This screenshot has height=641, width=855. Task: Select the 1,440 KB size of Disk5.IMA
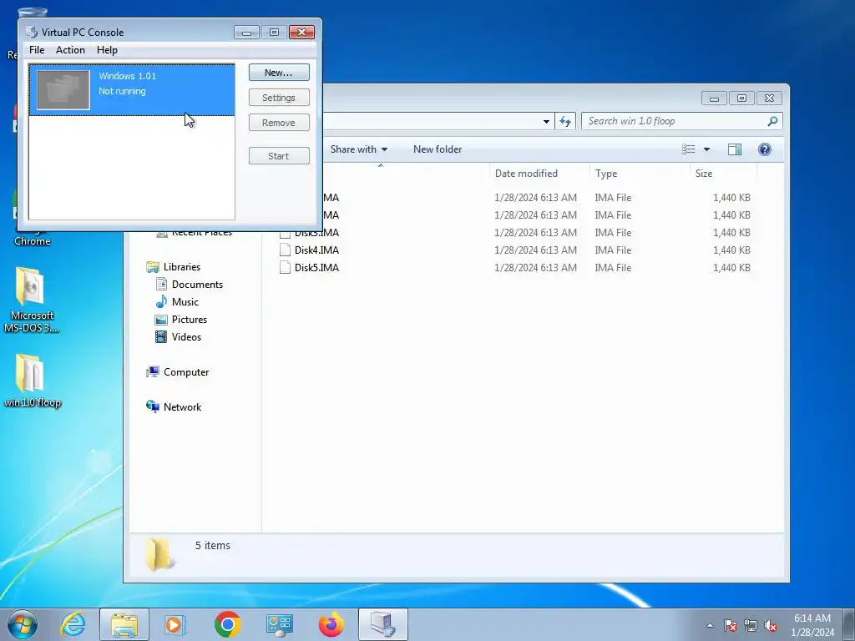click(731, 268)
